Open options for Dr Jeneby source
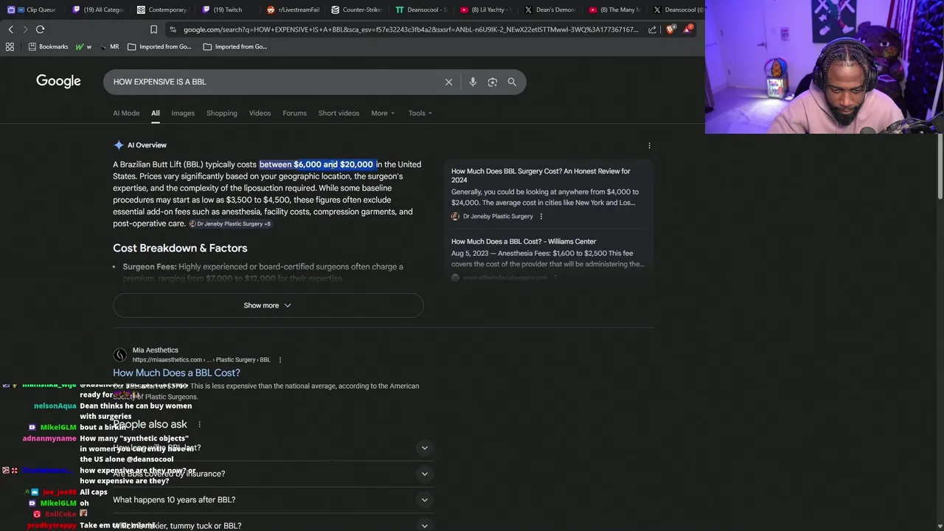This screenshot has width=944, height=531. (x=541, y=216)
